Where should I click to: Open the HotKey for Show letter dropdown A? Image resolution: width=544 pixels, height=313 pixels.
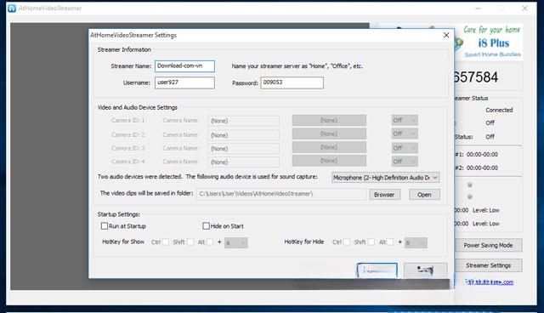[x=236, y=242]
